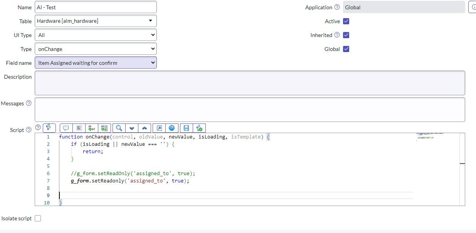Click the help icon beside Messages label
Image resolution: width=476 pixels, height=233 pixels.
[x=29, y=103]
